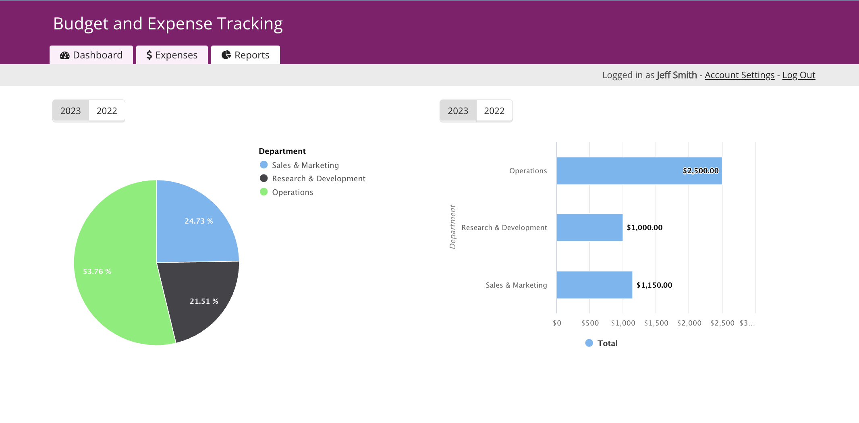Image resolution: width=859 pixels, height=423 pixels.
Task: Click the Dashboard gauge icon
Action: [x=64, y=55]
